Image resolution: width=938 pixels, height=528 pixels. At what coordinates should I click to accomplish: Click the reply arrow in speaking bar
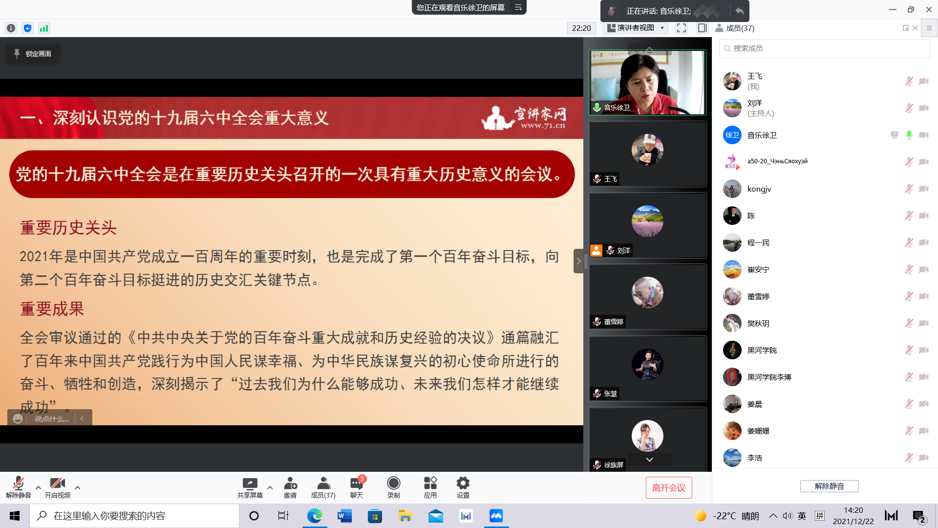click(x=740, y=11)
